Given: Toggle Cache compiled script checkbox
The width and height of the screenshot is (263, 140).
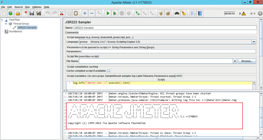Looking at the screenshot, I should 109,71.
